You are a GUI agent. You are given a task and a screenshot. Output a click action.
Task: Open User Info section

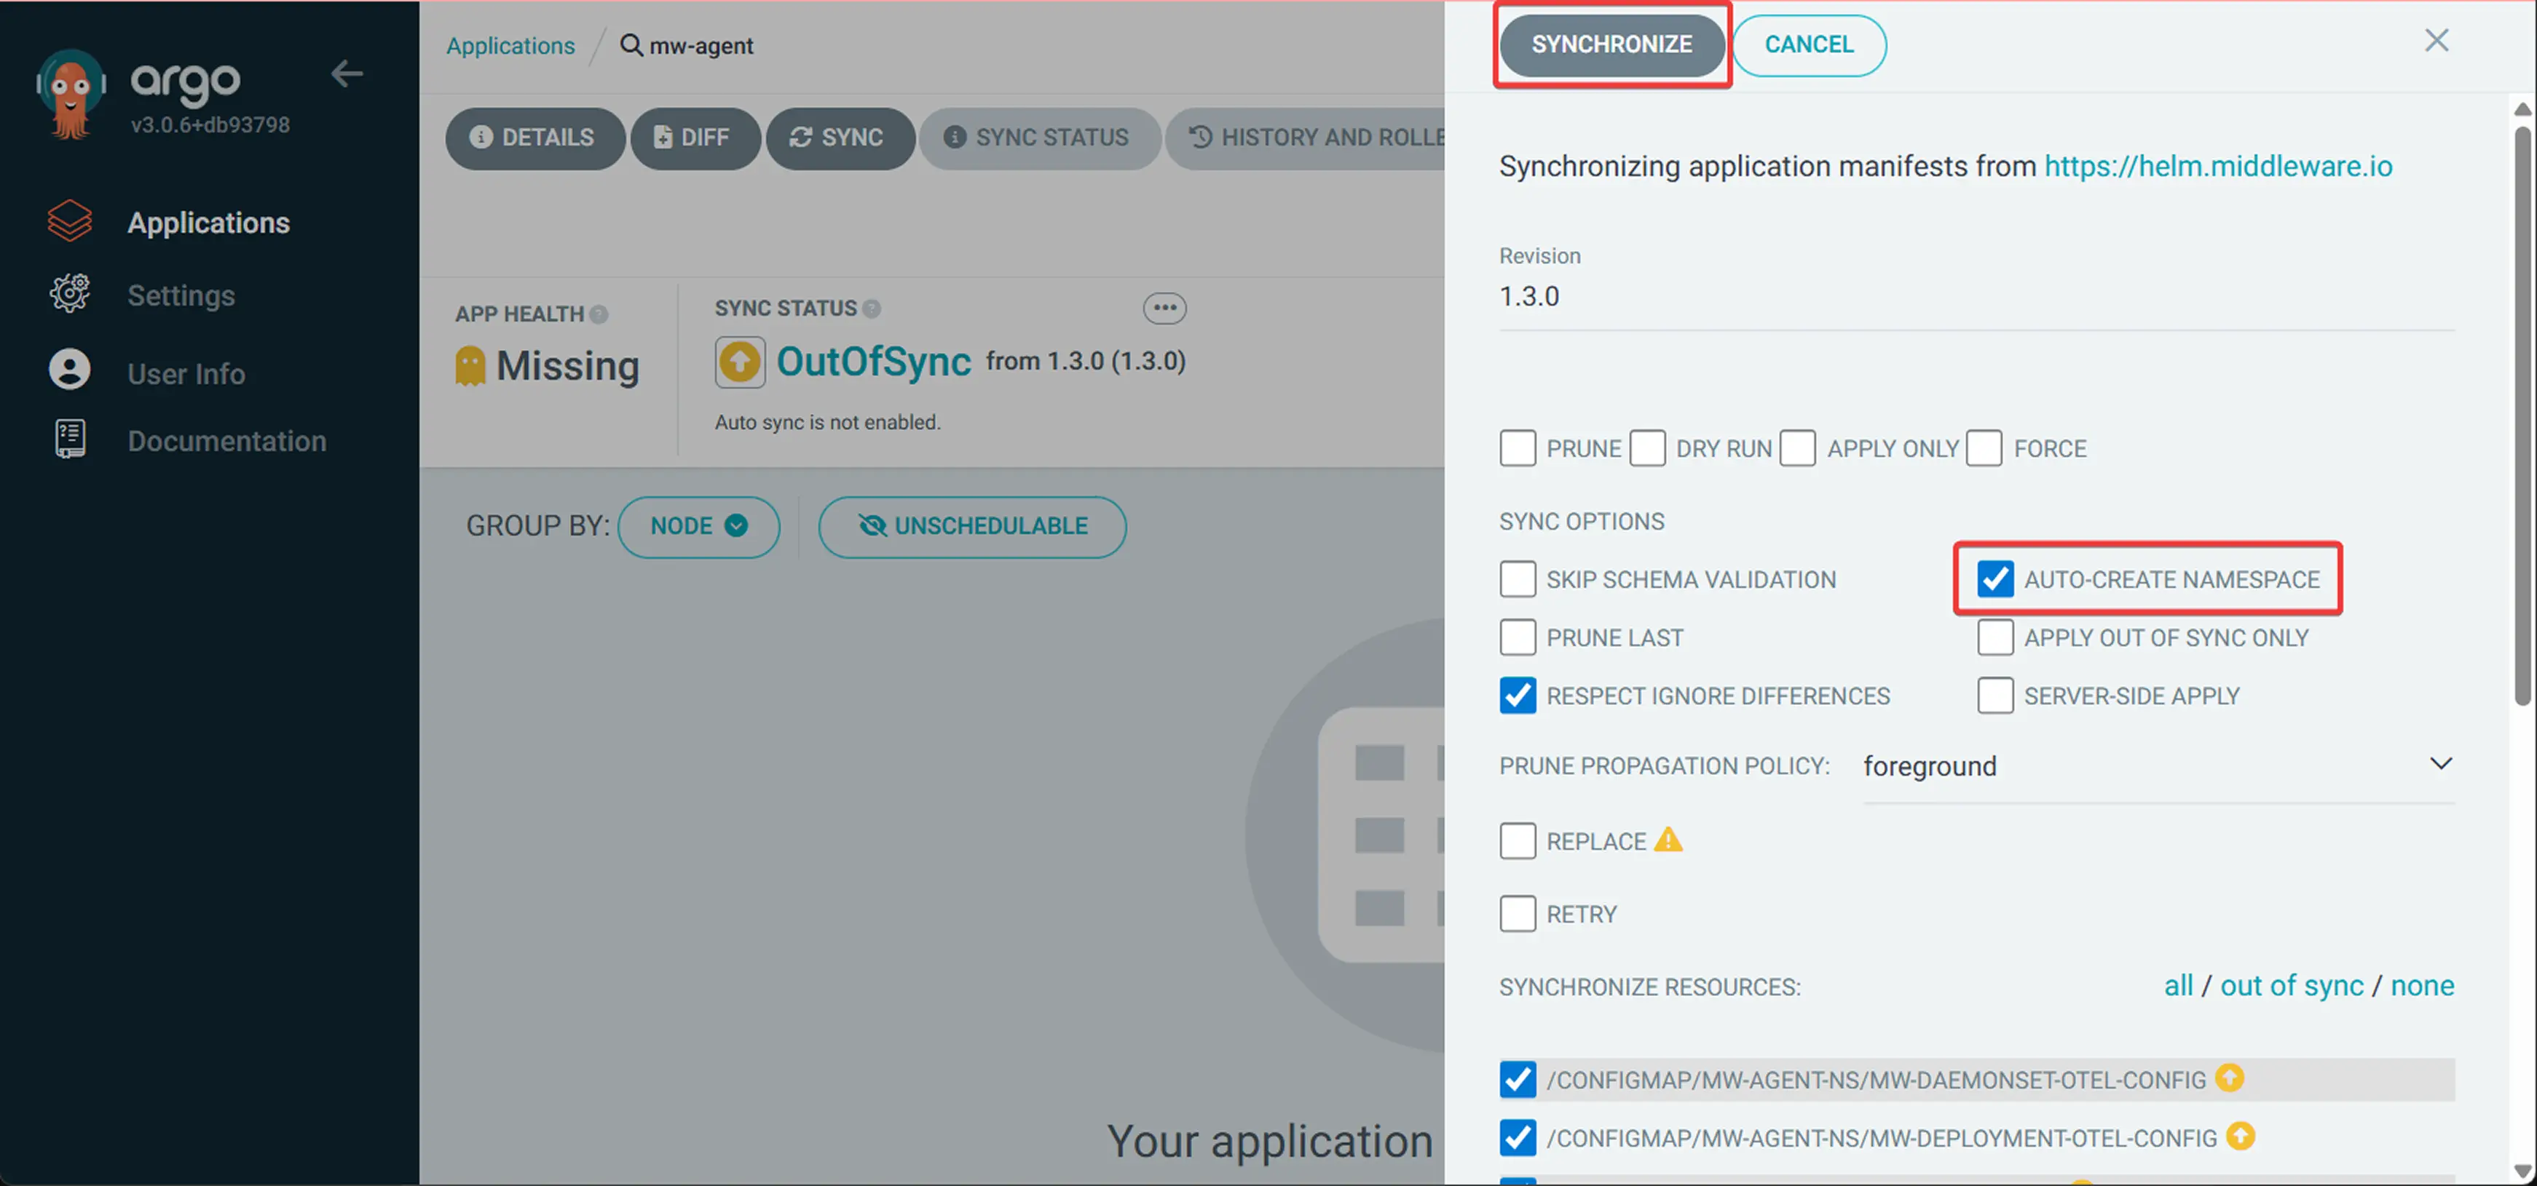pyautogui.click(x=186, y=373)
